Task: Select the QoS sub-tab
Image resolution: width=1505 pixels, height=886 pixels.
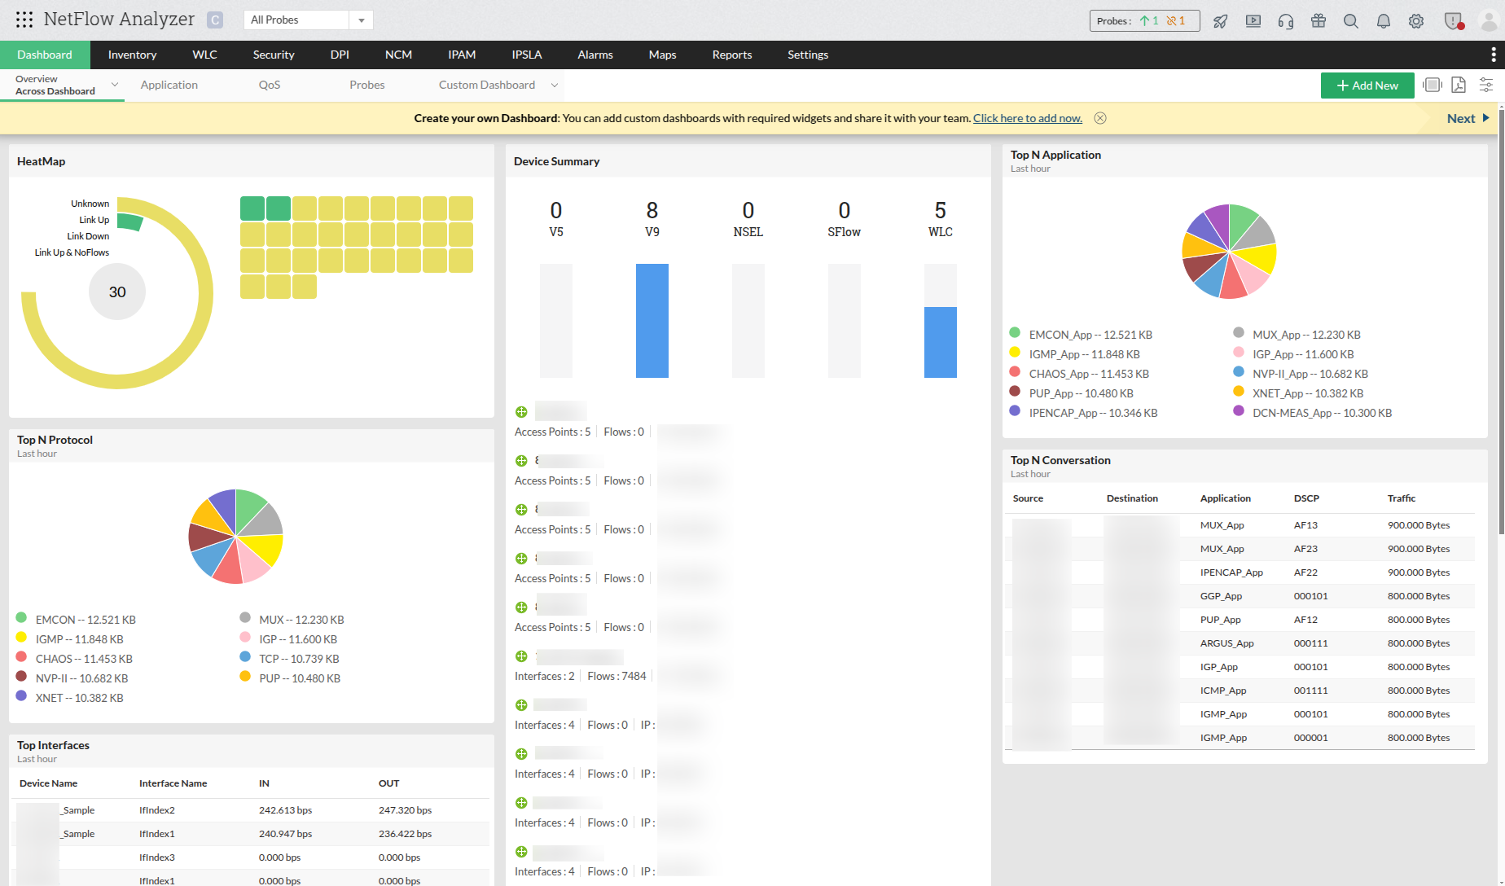Action: (270, 85)
